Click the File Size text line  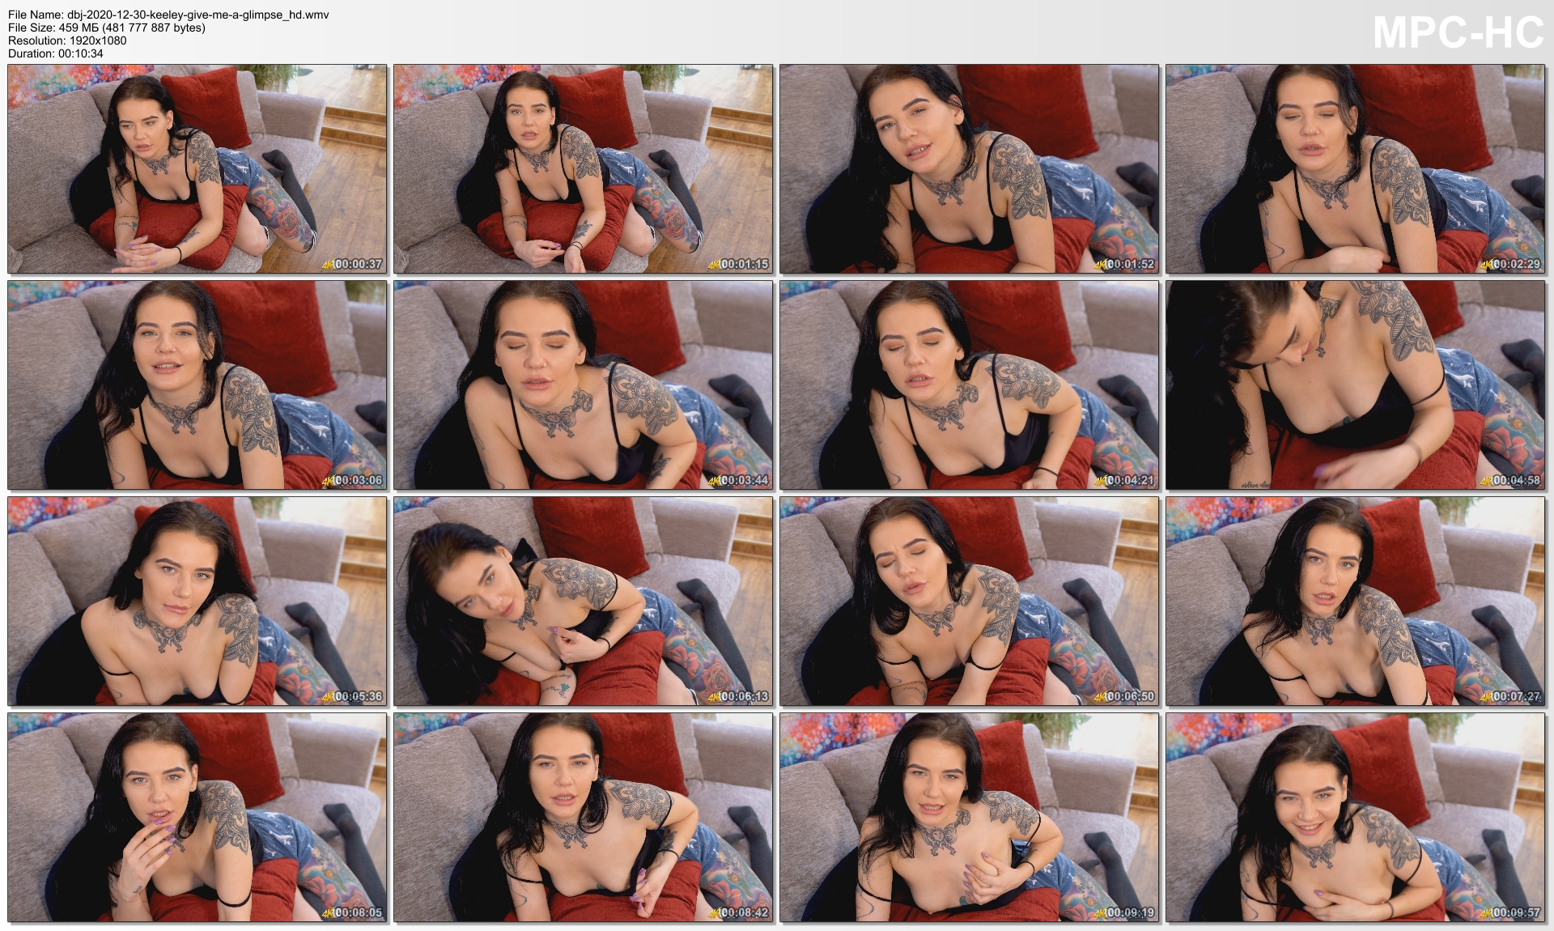tap(106, 28)
